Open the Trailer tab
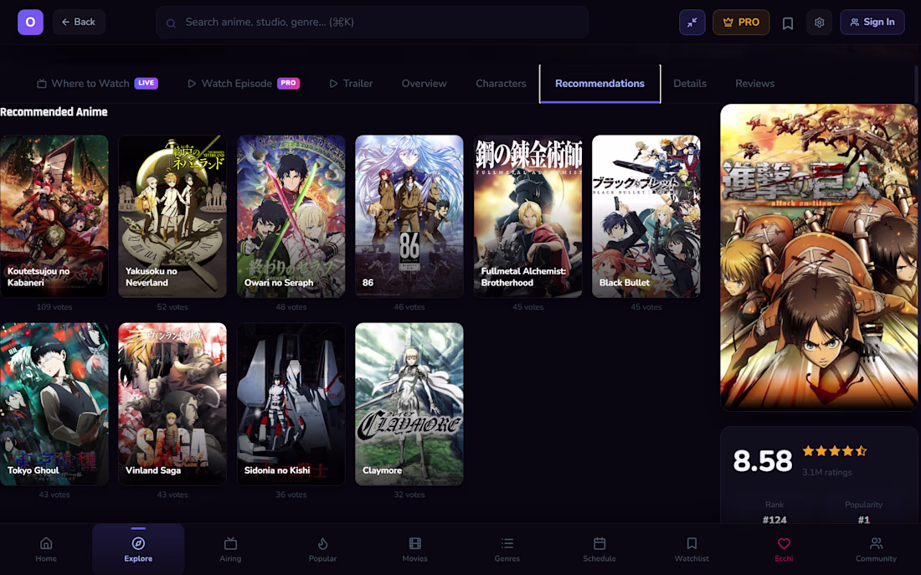921x575 pixels. coord(351,84)
